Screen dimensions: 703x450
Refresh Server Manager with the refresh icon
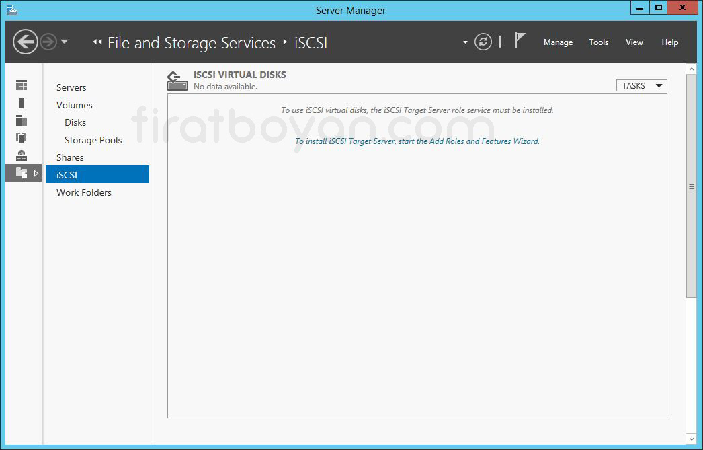[x=483, y=42]
